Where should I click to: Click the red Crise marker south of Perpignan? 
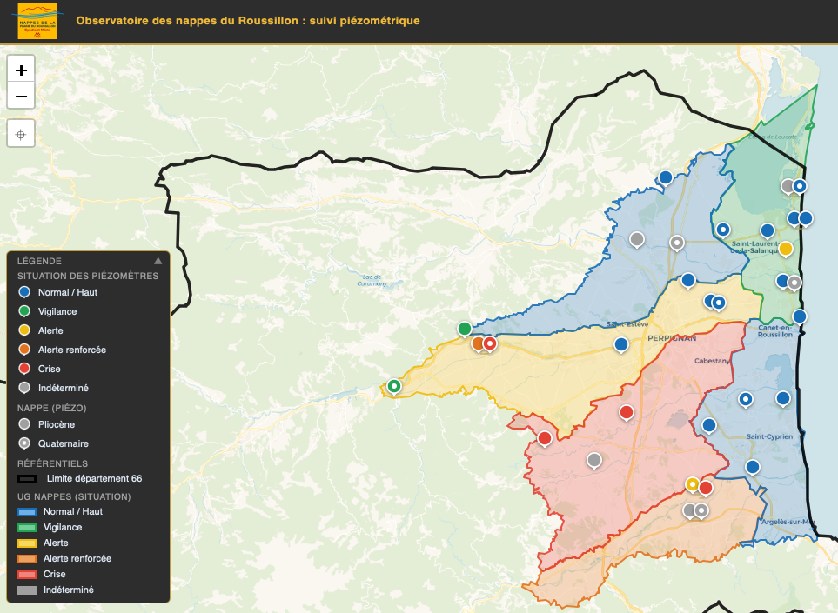(x=627, y=412)
